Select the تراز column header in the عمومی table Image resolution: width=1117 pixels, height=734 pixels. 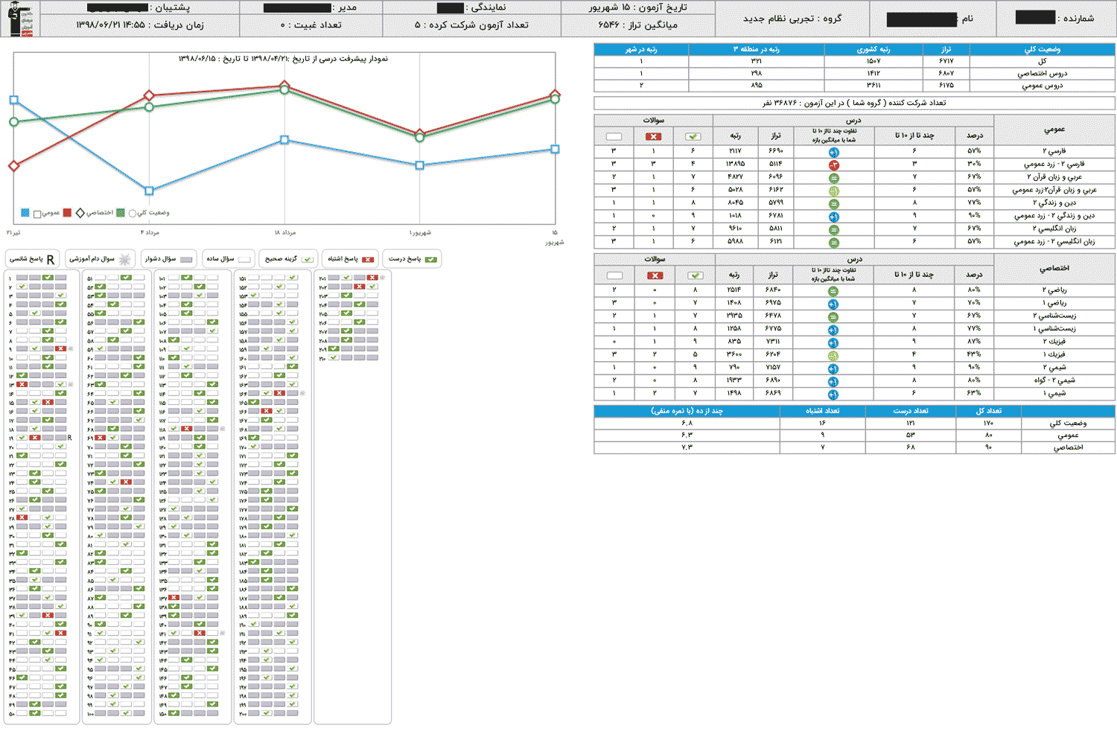pyautogui.click(x=776, y=135)
